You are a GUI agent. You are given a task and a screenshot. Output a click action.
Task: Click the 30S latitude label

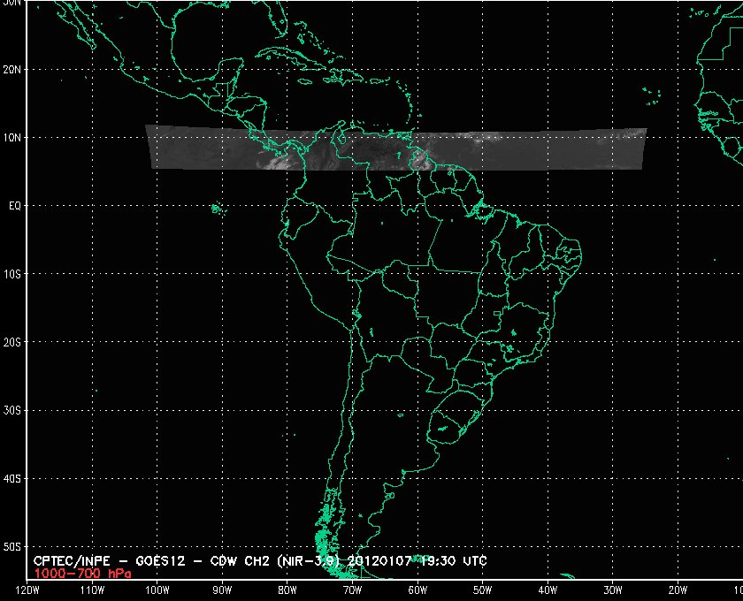[x=12, y=411]
